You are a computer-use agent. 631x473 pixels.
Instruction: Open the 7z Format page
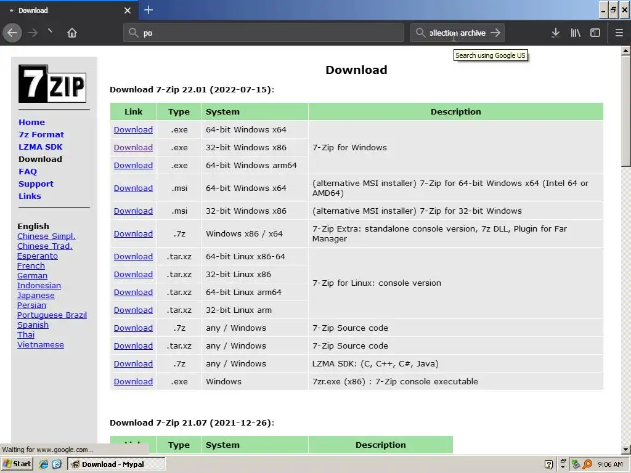[x=41, y=135]
